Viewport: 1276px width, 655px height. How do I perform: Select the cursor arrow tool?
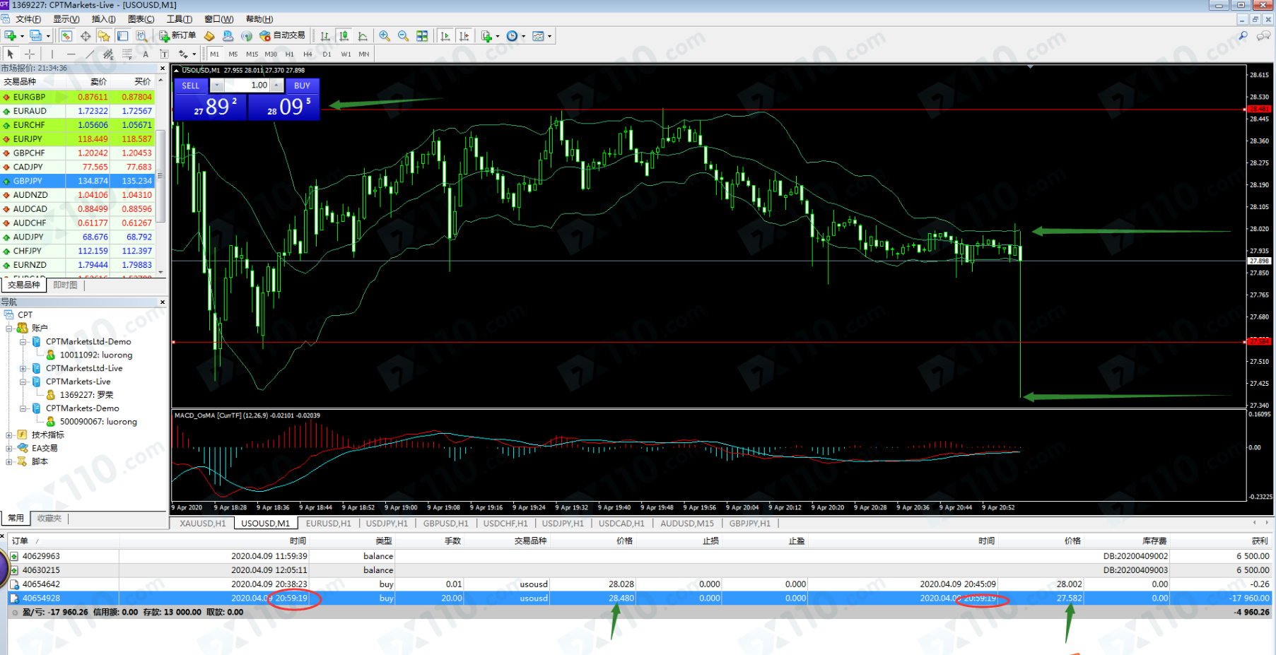point(10,54)
